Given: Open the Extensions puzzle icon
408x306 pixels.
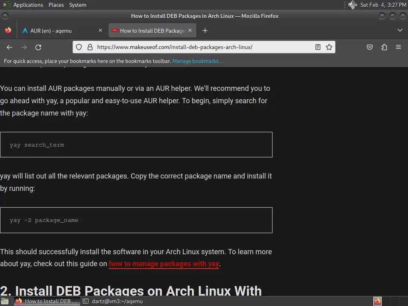Looking at the screenshot, I should point(384,47).
